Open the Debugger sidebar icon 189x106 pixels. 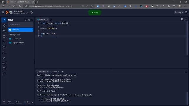[x=4, y=42]
